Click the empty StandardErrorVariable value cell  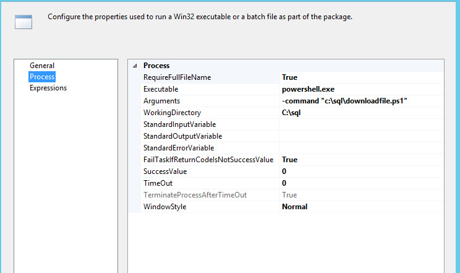362,148
